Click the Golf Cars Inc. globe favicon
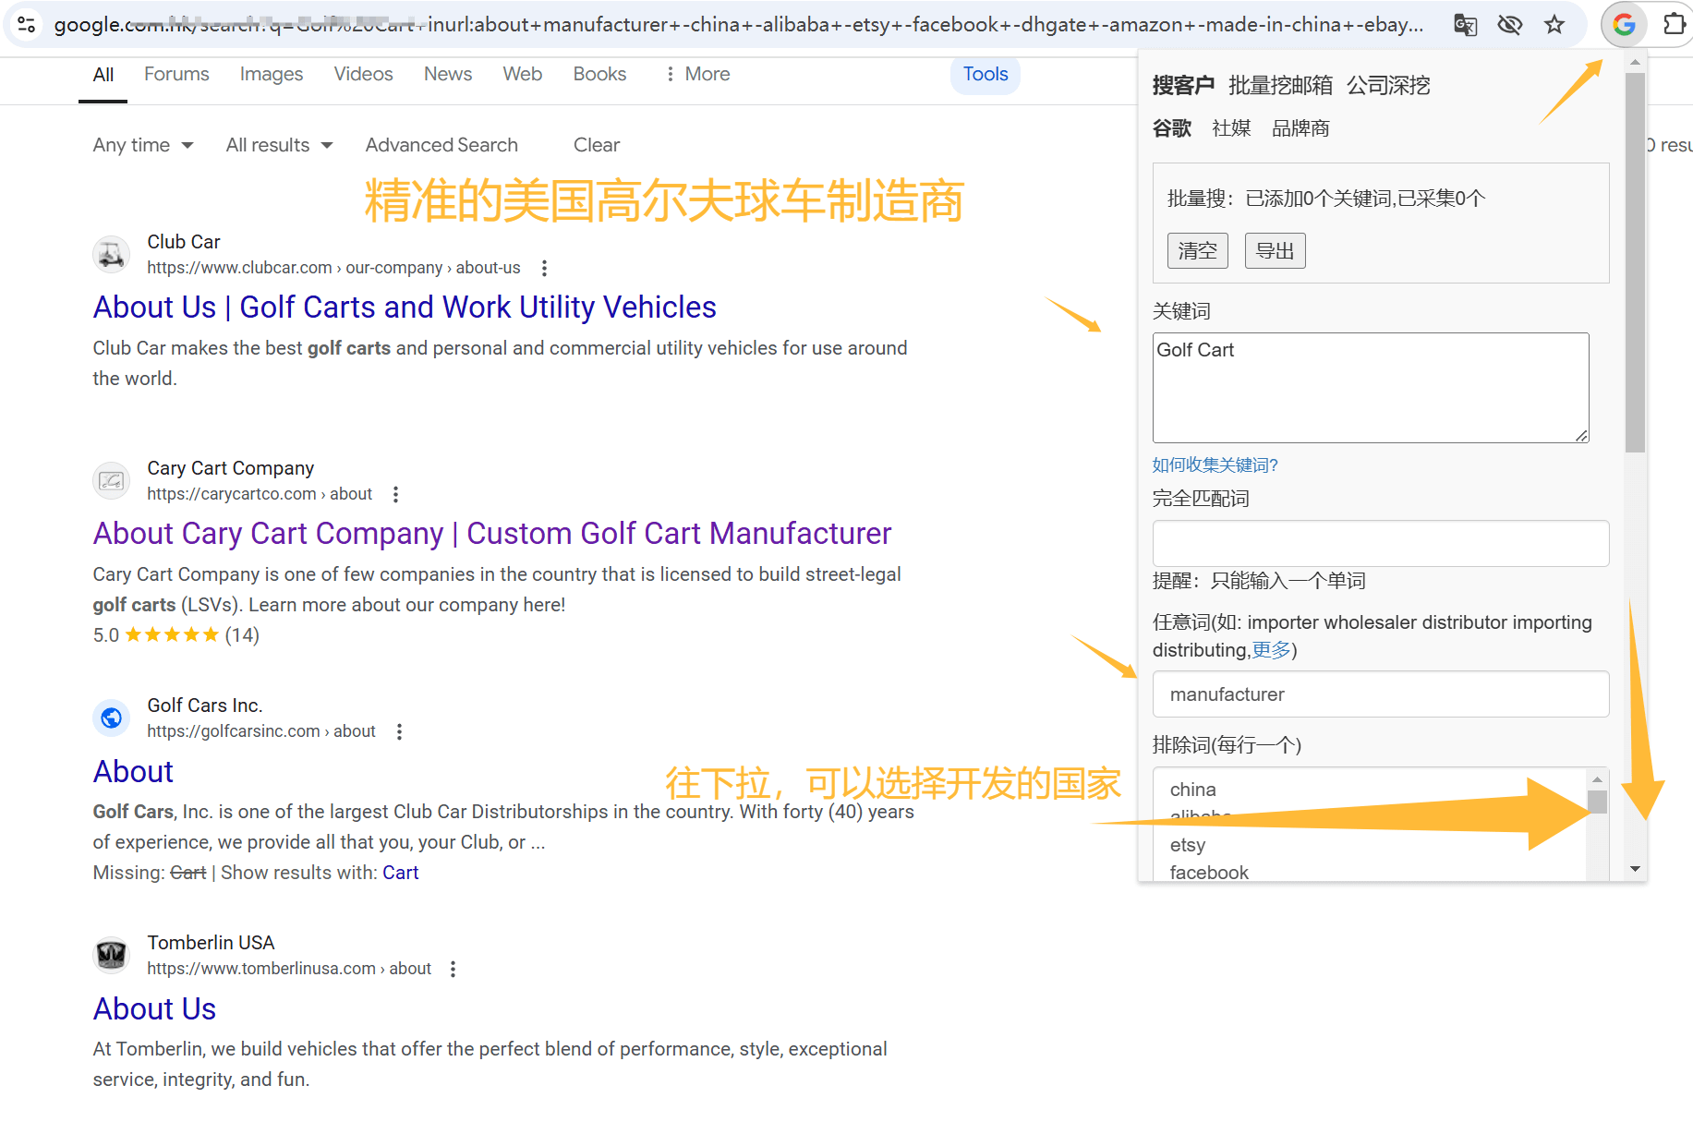This screenshot has height=1134, width=1693. [111, 718]
